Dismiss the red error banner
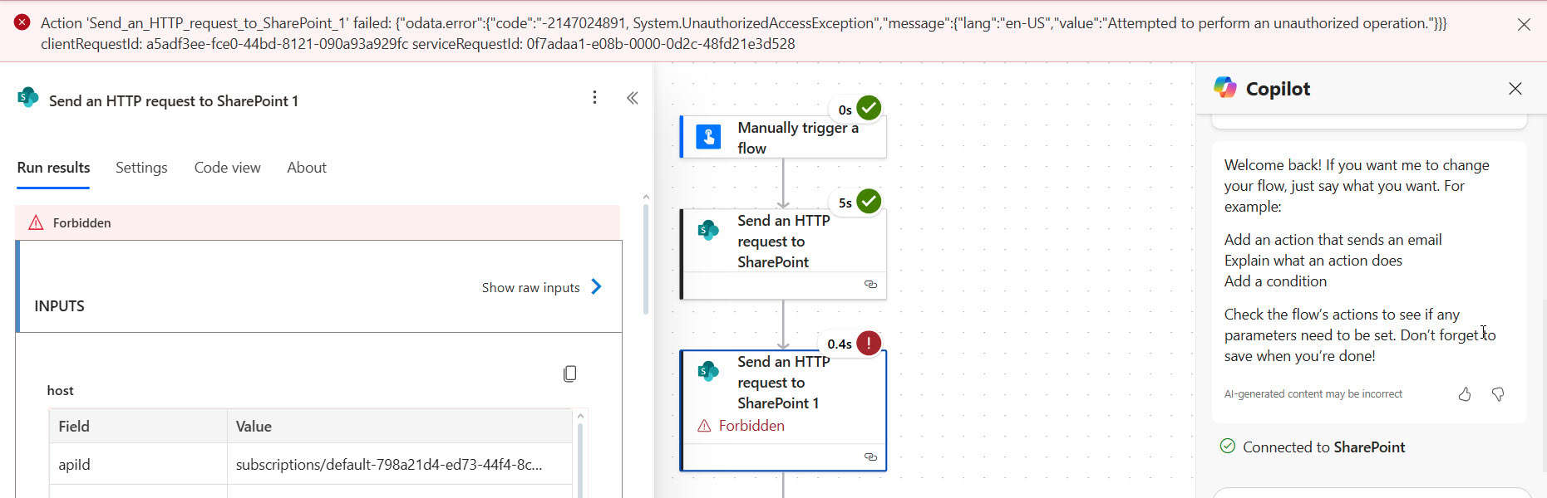Viewport: 1547px width, 498px height. [x=1523, y=25]
